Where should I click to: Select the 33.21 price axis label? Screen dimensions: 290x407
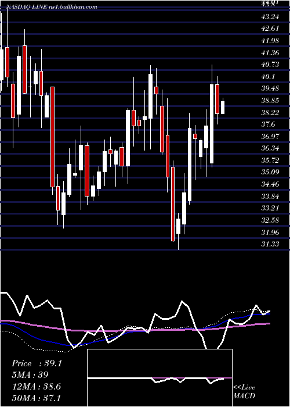click(270, 208)
